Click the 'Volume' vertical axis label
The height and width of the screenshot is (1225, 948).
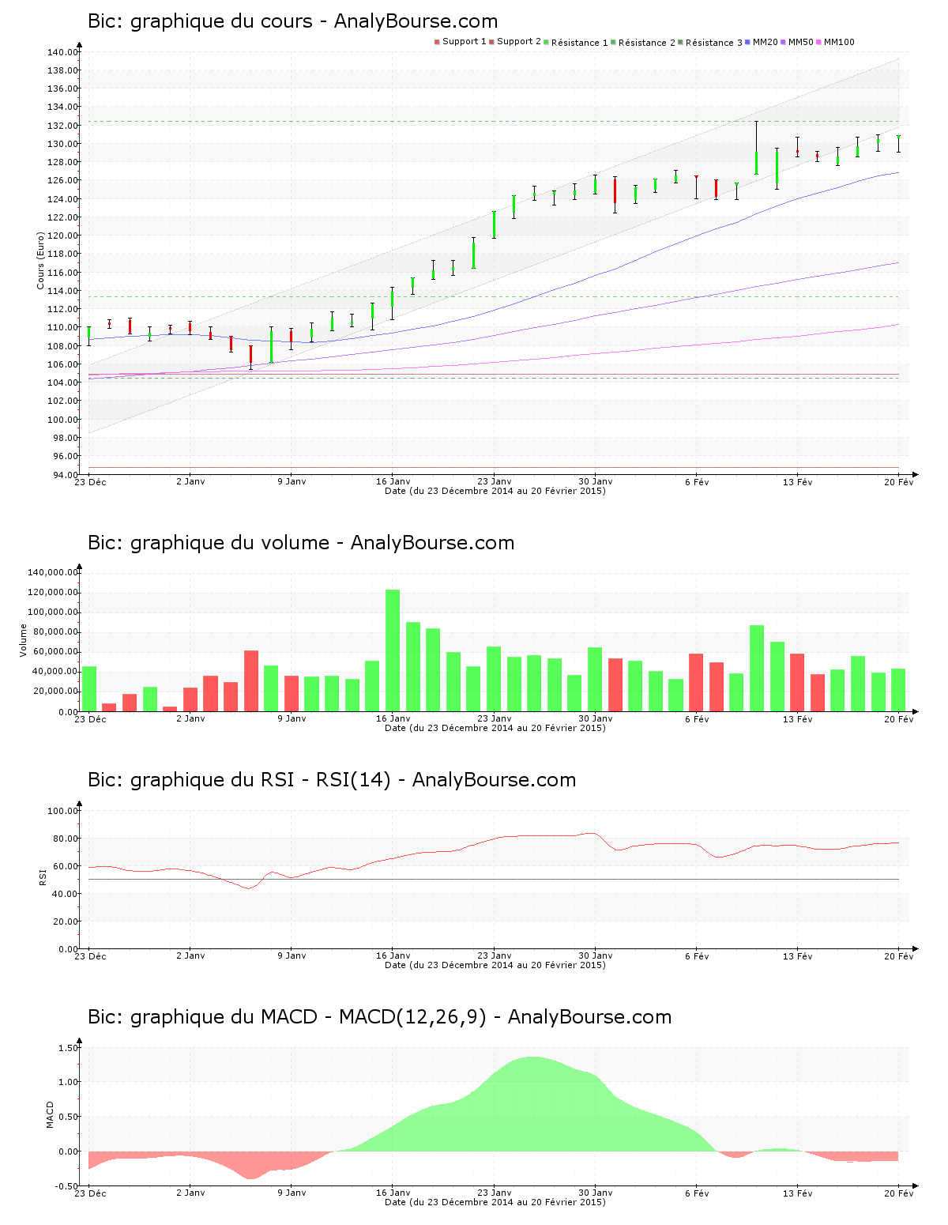24,640
